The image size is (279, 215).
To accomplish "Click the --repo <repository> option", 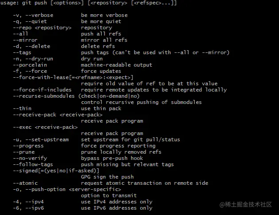I will click(42, 28).
